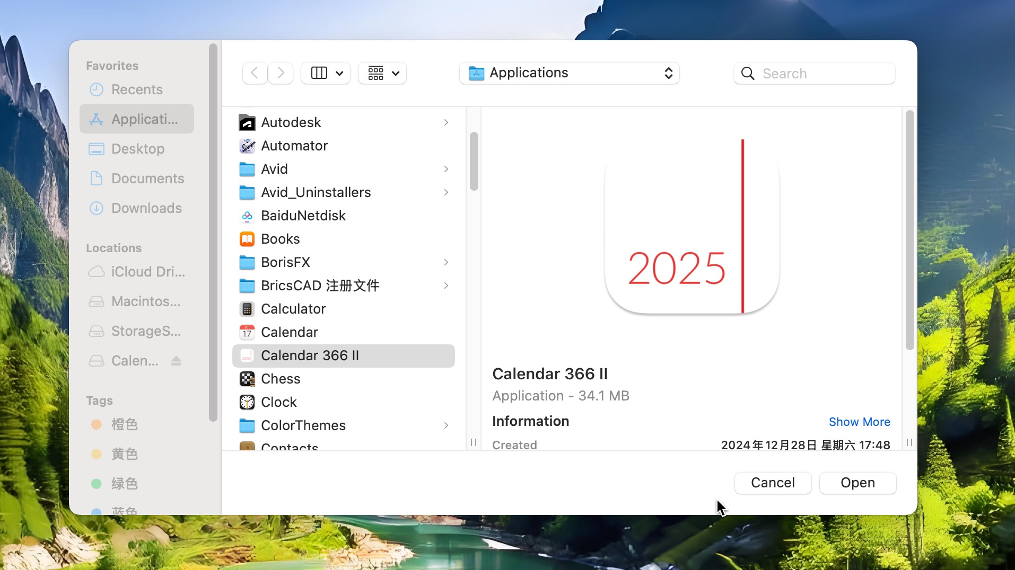
Task: Click Show More in Information section
Action: (x=859, y=422)
